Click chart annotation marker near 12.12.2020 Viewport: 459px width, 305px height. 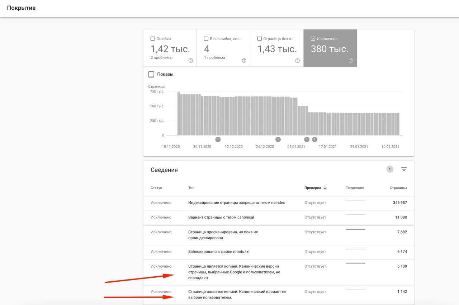[x=218, y=139]
